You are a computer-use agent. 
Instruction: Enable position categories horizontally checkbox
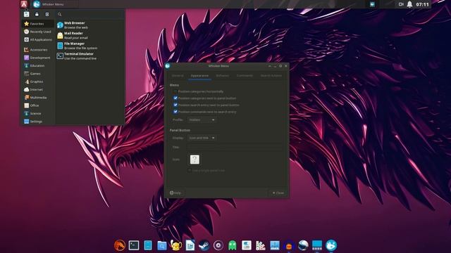tap(175, 91)
